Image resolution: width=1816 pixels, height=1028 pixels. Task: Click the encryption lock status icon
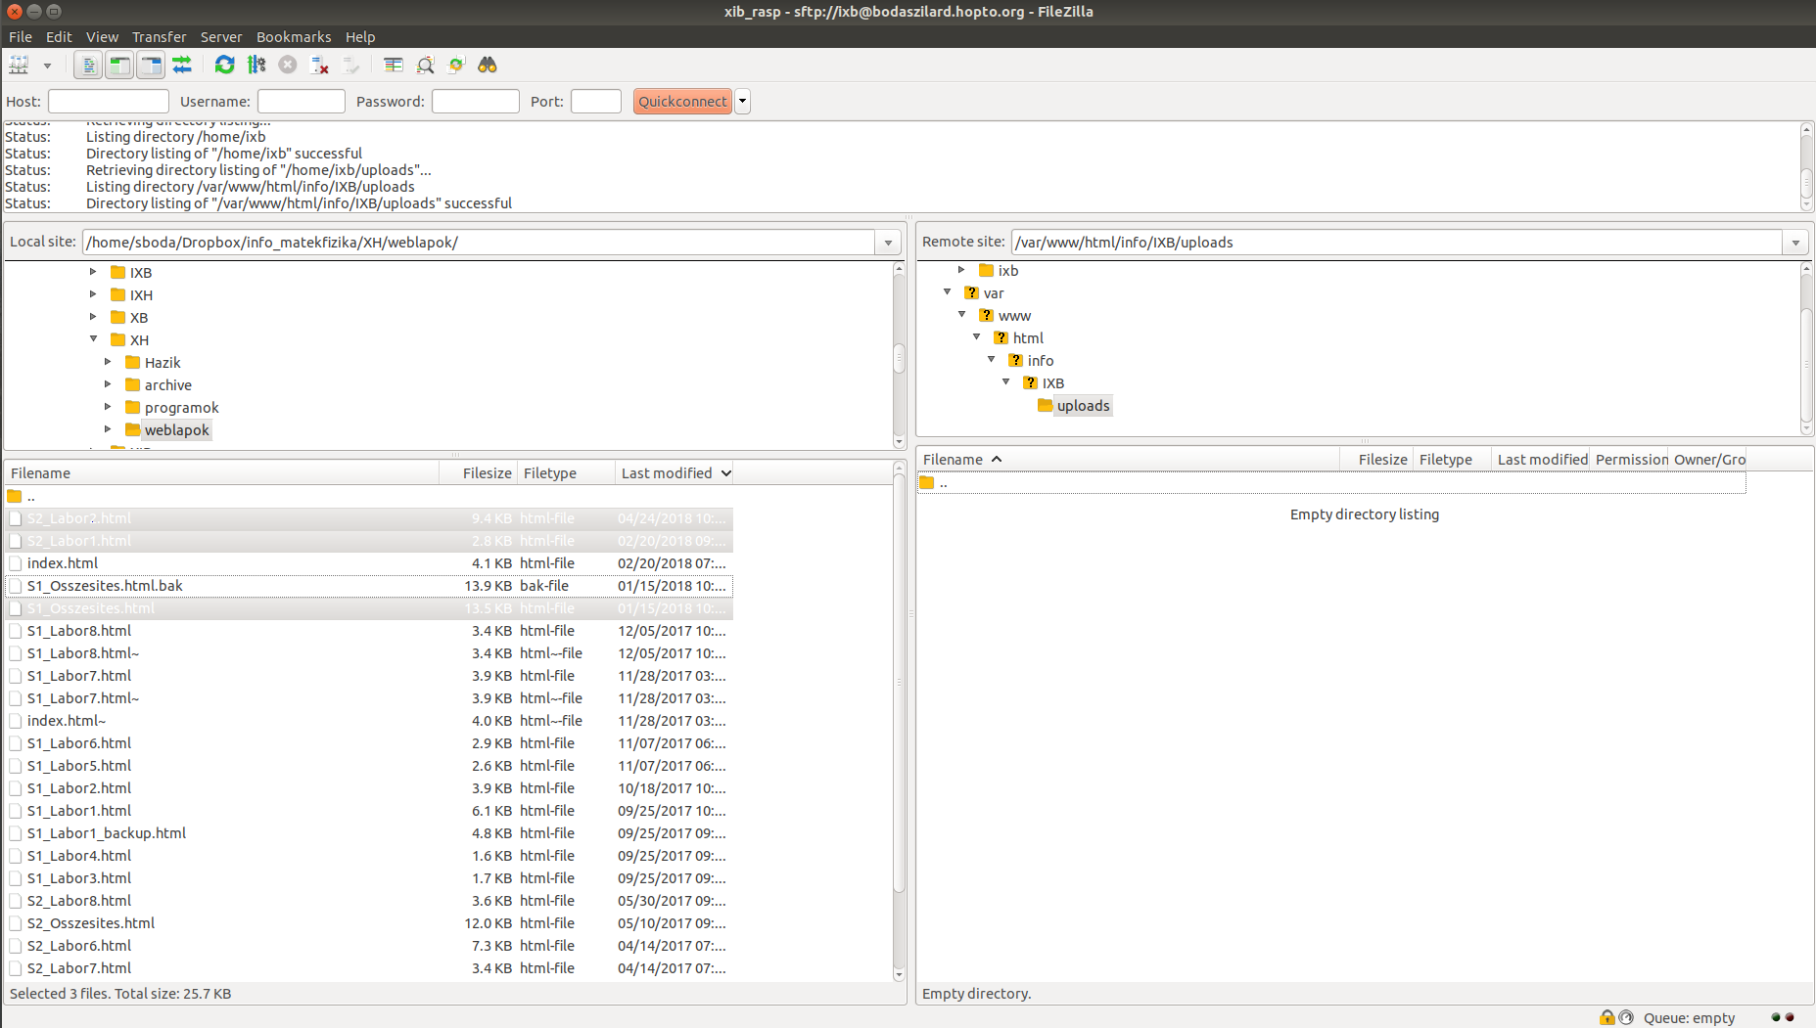[1606, 1017]
